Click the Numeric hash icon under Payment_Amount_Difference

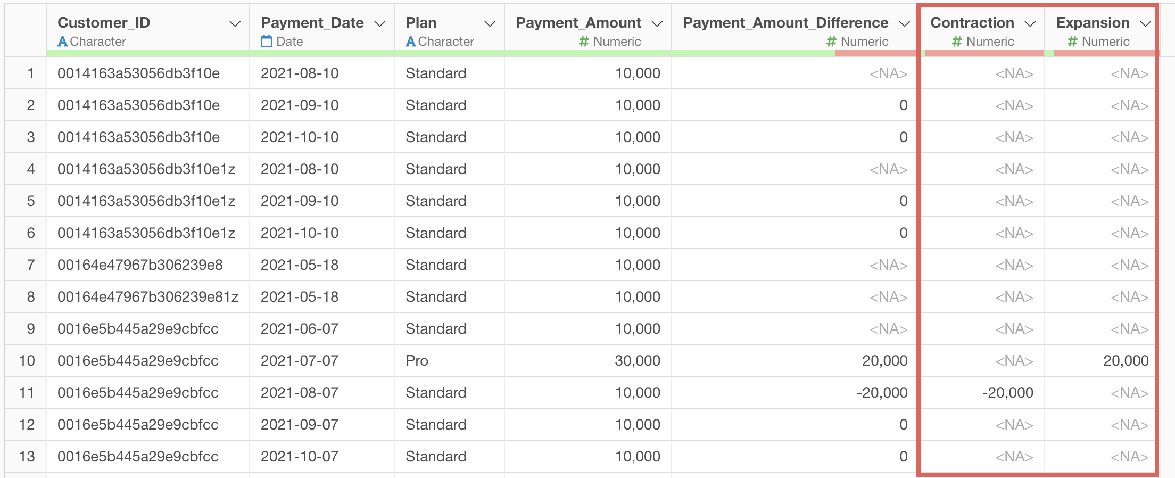point(831,42)
